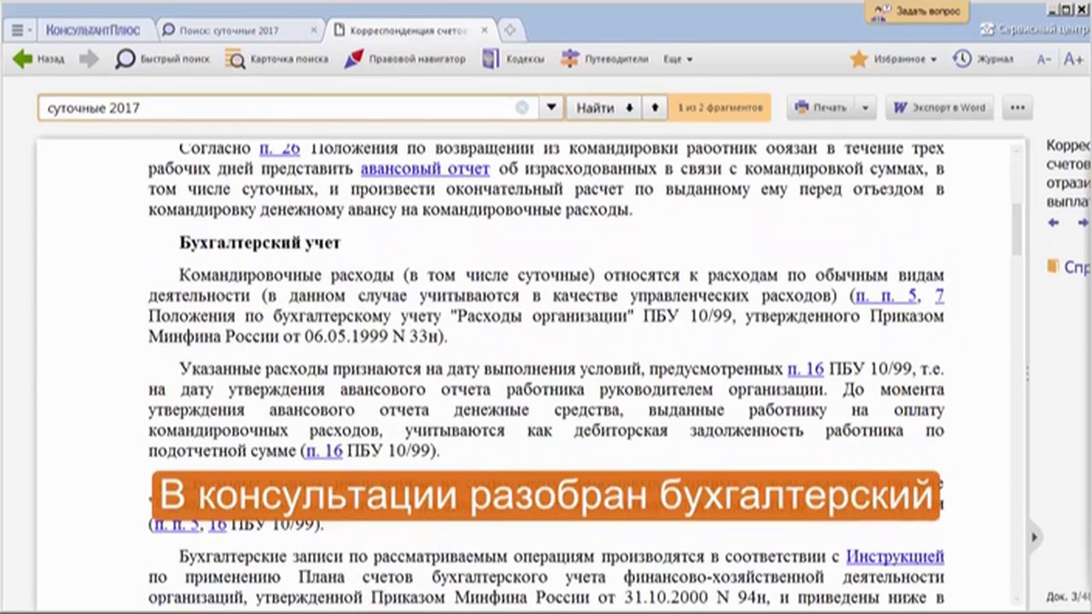This screenshot has height=614, width=1092.
Task: Collapse the right side panel arrow
Action: click(x=1034, y=537)
